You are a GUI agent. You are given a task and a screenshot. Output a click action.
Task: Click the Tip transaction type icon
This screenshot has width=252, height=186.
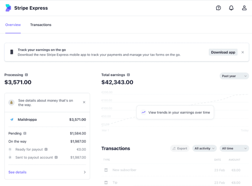click(106, 182)
